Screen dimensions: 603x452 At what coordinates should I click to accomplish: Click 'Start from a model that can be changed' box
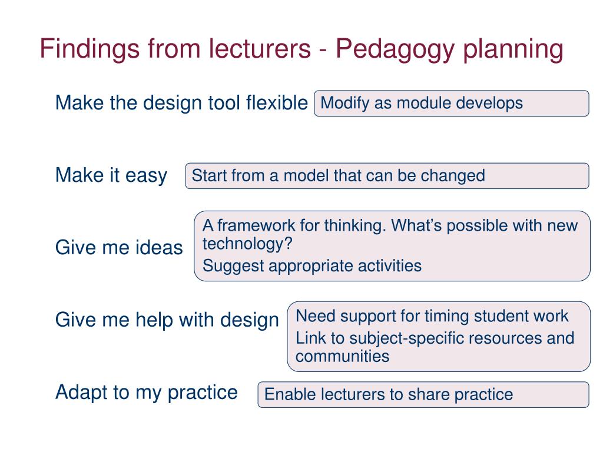click(387, 176)
